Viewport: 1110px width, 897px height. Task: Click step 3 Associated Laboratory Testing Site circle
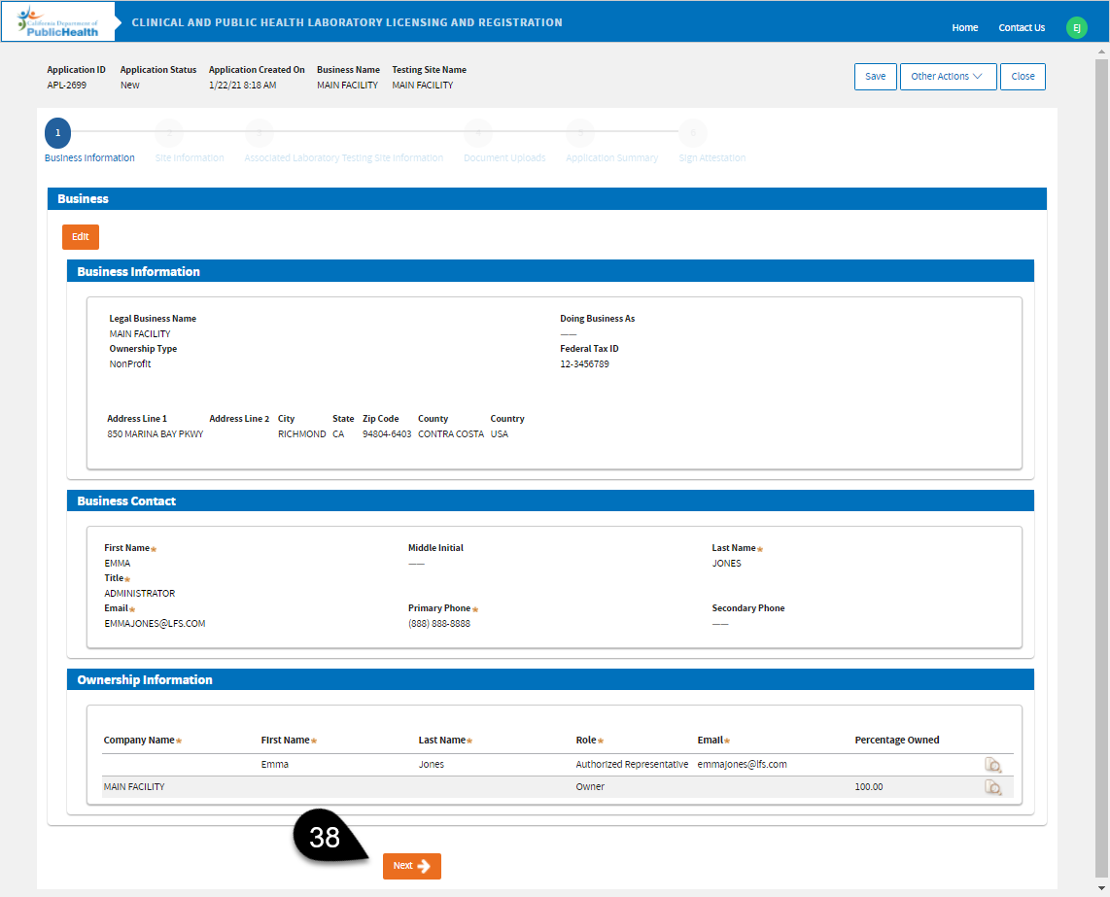point(259,132)
